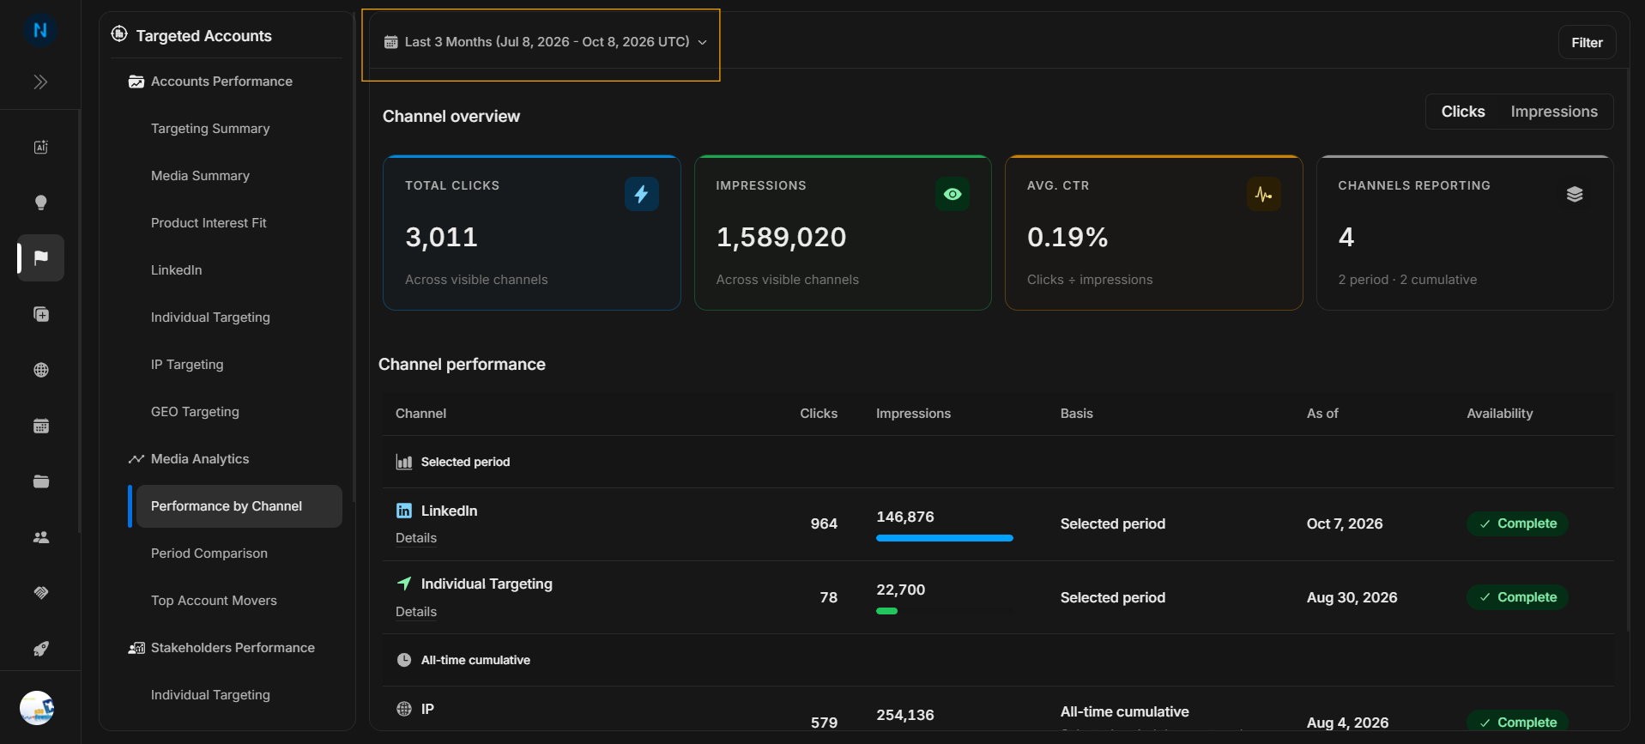Collapse the Accounts Performance group
1645x744 pixels.
(x=222, y=82)
